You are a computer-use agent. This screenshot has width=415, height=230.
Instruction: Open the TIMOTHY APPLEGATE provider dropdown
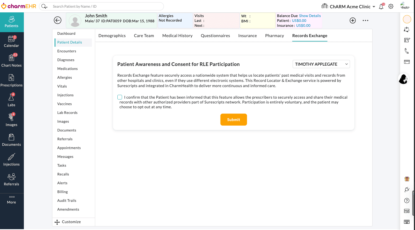321,64
